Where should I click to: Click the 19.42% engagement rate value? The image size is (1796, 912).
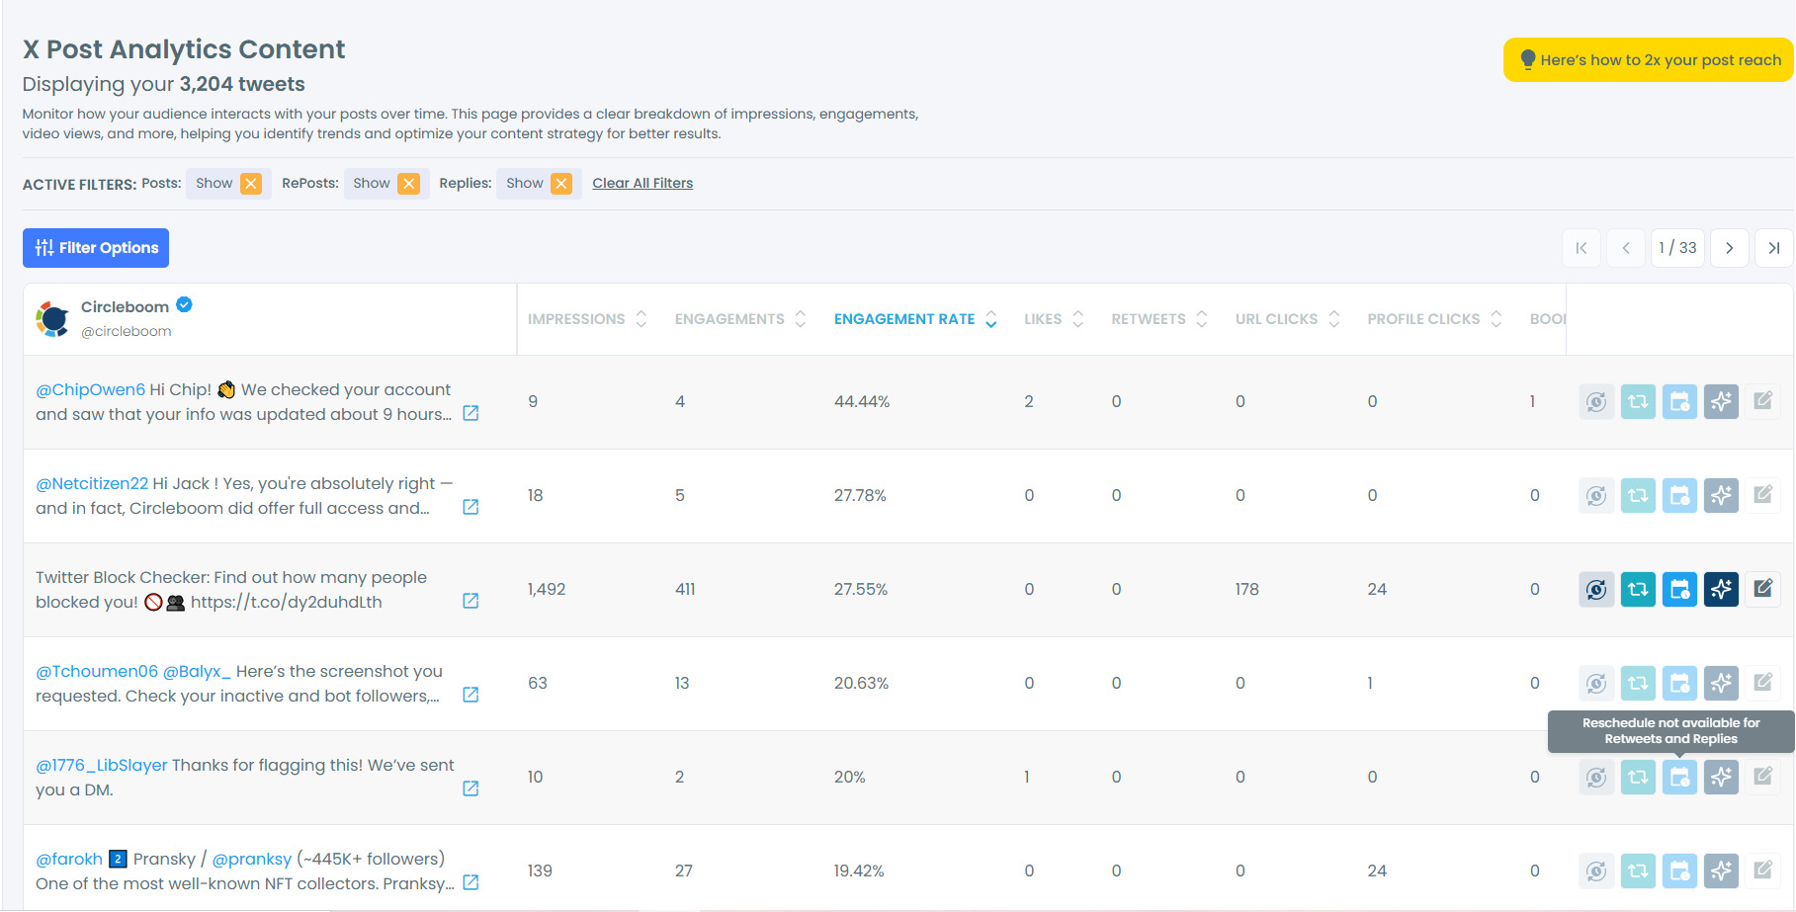click(859, 871)
